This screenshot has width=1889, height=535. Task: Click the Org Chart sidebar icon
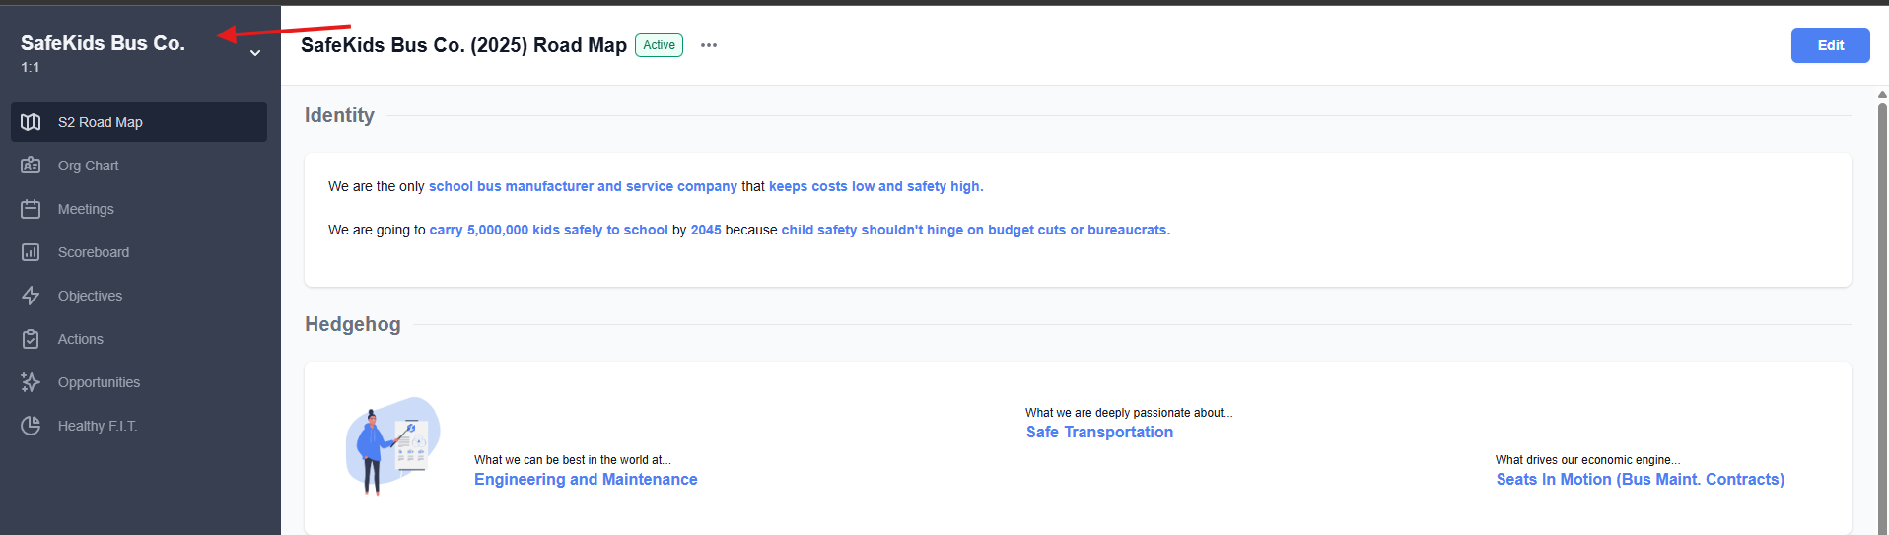(31, 166)
